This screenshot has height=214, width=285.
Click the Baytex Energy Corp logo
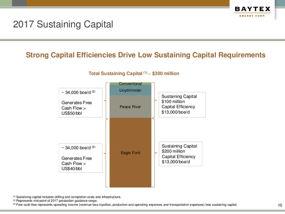pyautogui.click(x=252, y=11)
